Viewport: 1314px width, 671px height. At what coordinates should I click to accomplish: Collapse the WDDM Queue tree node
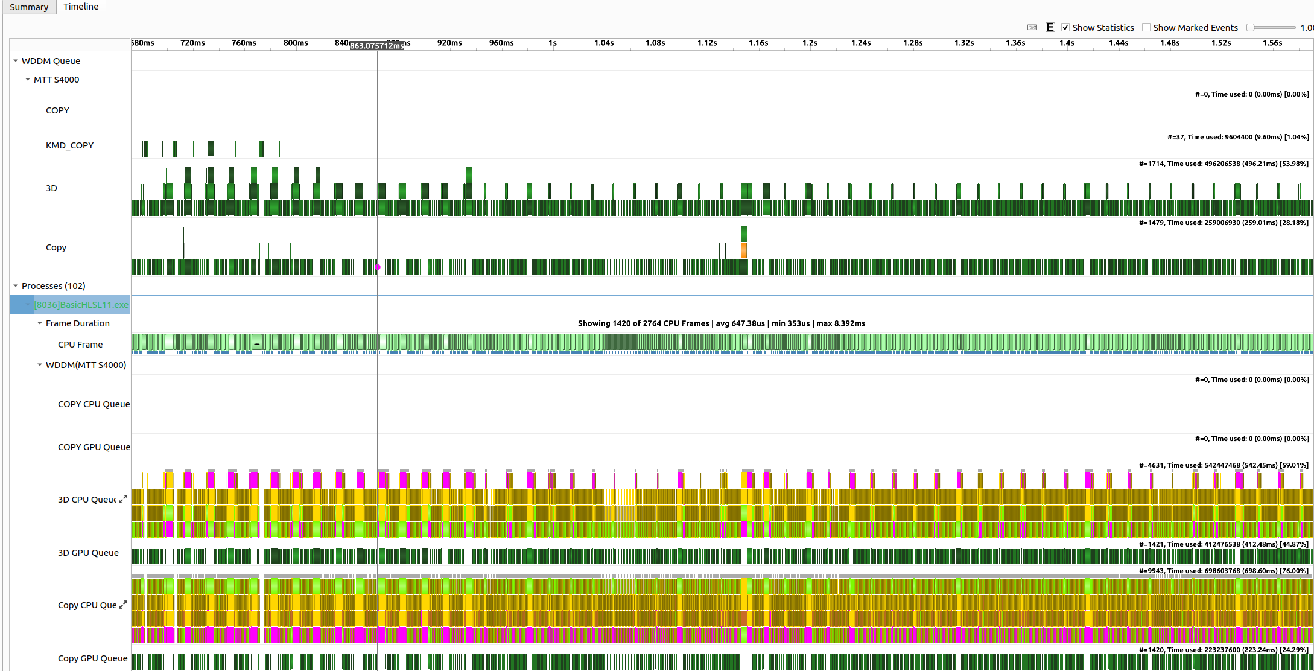coord(16,61)
